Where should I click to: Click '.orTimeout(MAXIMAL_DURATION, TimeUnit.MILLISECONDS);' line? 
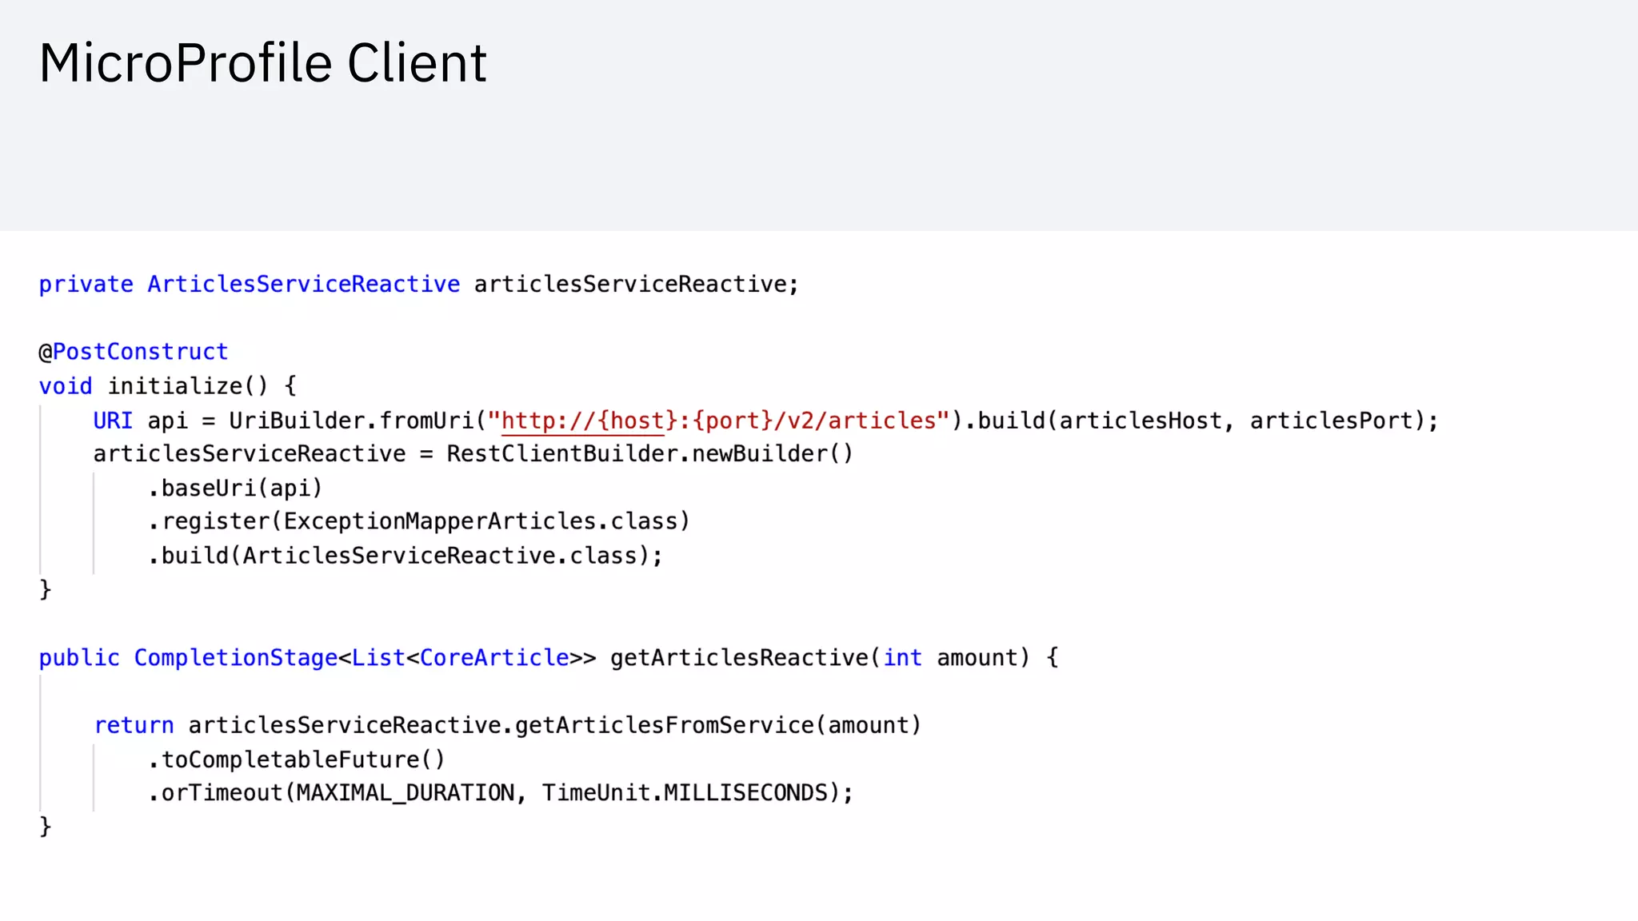tap(501, 793)
